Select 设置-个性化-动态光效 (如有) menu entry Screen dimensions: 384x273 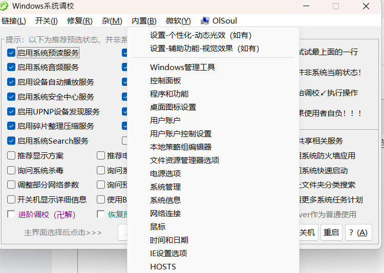coord(213,35)
